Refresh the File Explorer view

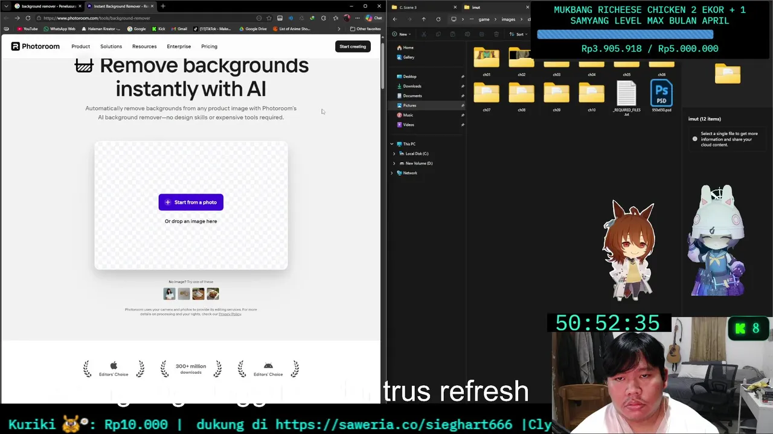coord(438,19)
